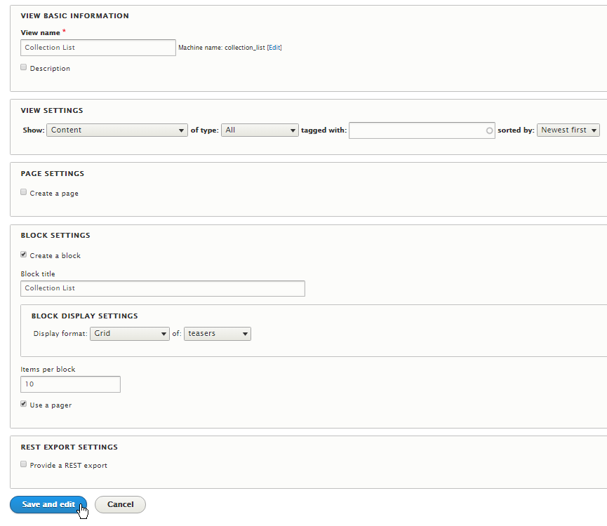Screen dimensions: 607x526
Task: Click inside the View name field
Action: click(98, 48)
